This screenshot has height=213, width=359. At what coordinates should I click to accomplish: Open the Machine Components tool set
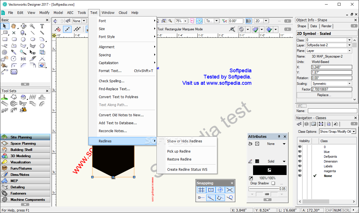tap(25, 200)
